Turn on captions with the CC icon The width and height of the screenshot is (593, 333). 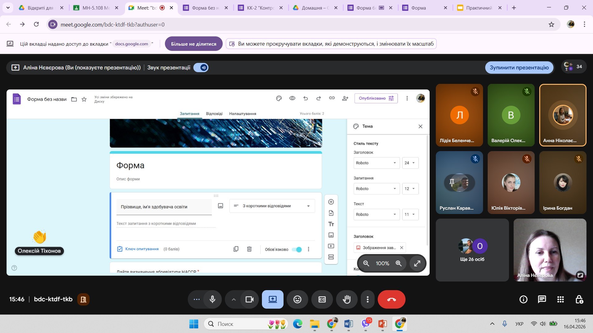pos(322,299)
